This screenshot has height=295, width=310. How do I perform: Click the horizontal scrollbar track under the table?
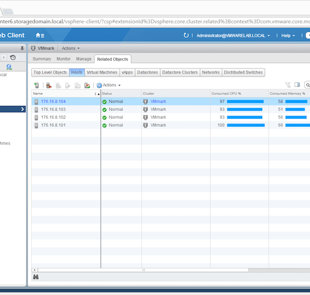pyautogui.click(x=279, y=270)
